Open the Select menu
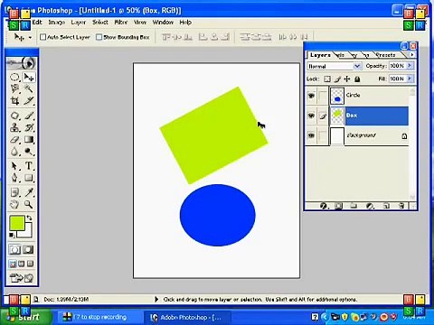 coord(100,22)
